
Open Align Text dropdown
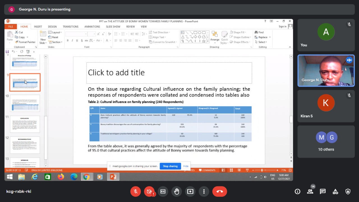pyautogui.click(x=157, y=37)
